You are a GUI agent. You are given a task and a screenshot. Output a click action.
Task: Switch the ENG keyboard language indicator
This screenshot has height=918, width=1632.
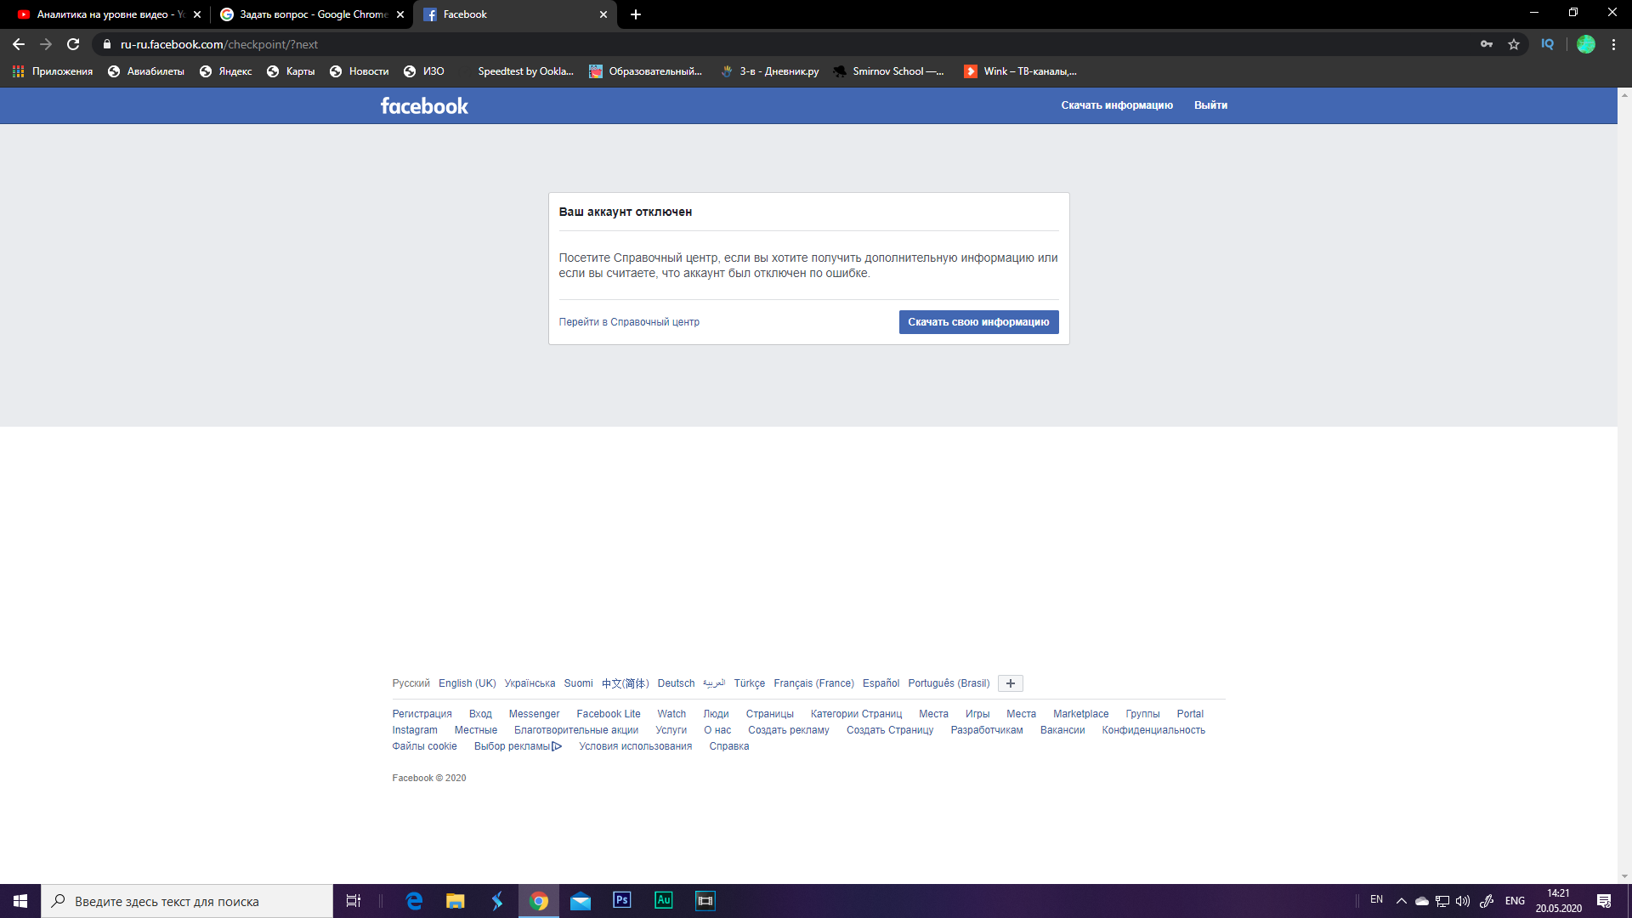point(1515,901)
